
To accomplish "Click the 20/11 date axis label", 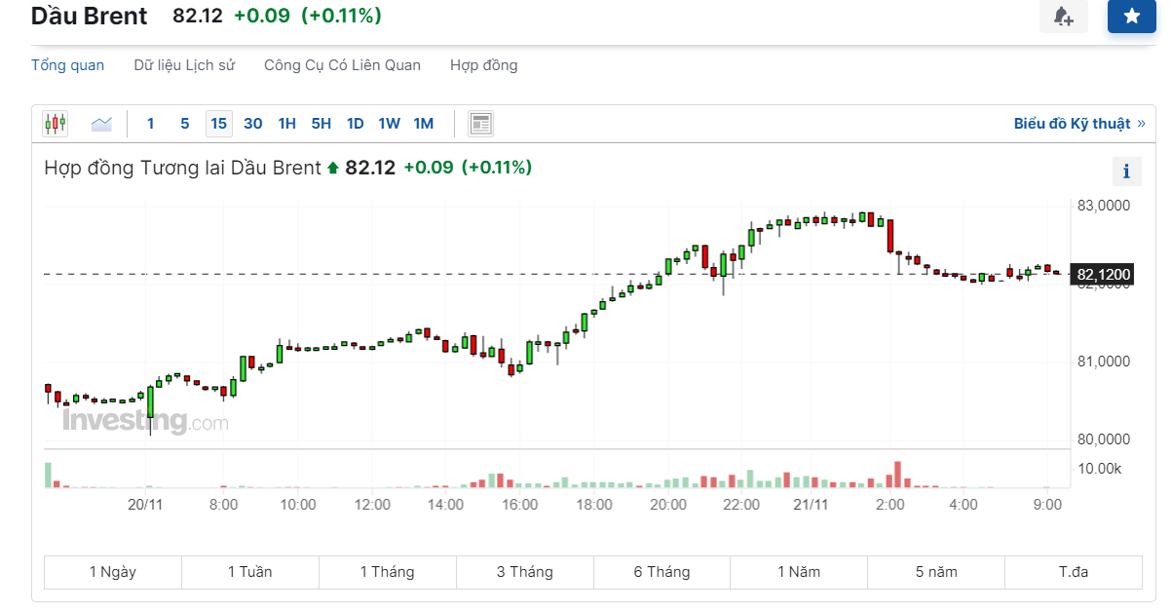I will pos(144,505).
